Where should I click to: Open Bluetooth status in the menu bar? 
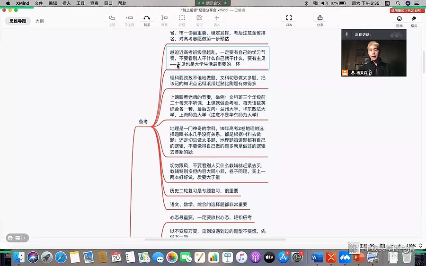[306, 3]
